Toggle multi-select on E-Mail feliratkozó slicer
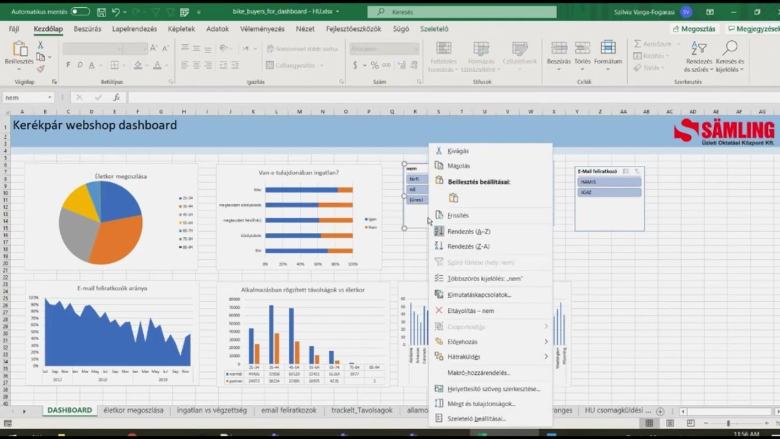This screenshot has height=439, width=780. tap(626, 172)
